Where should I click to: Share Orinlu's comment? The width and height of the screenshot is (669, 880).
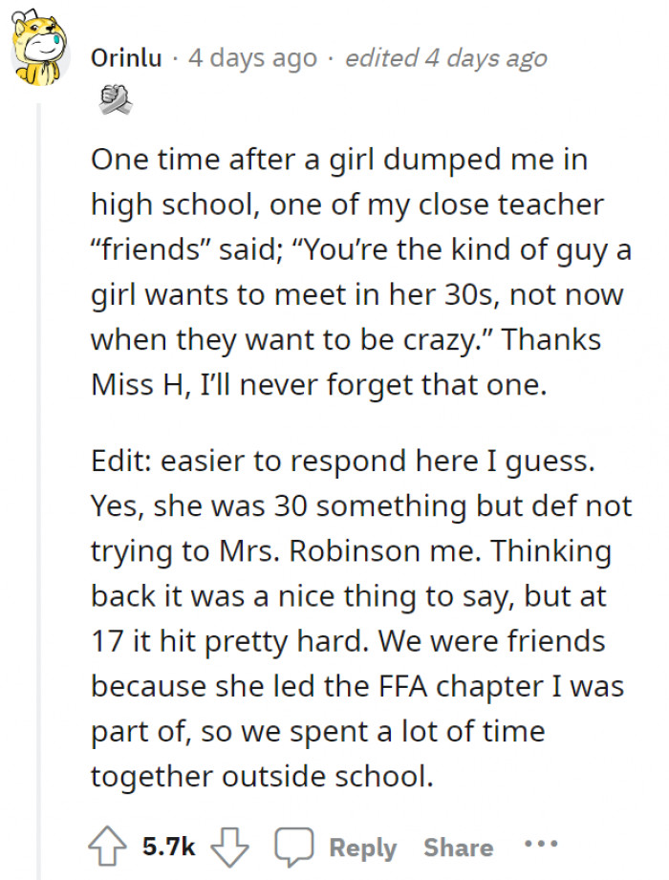[x=458, y=847]
